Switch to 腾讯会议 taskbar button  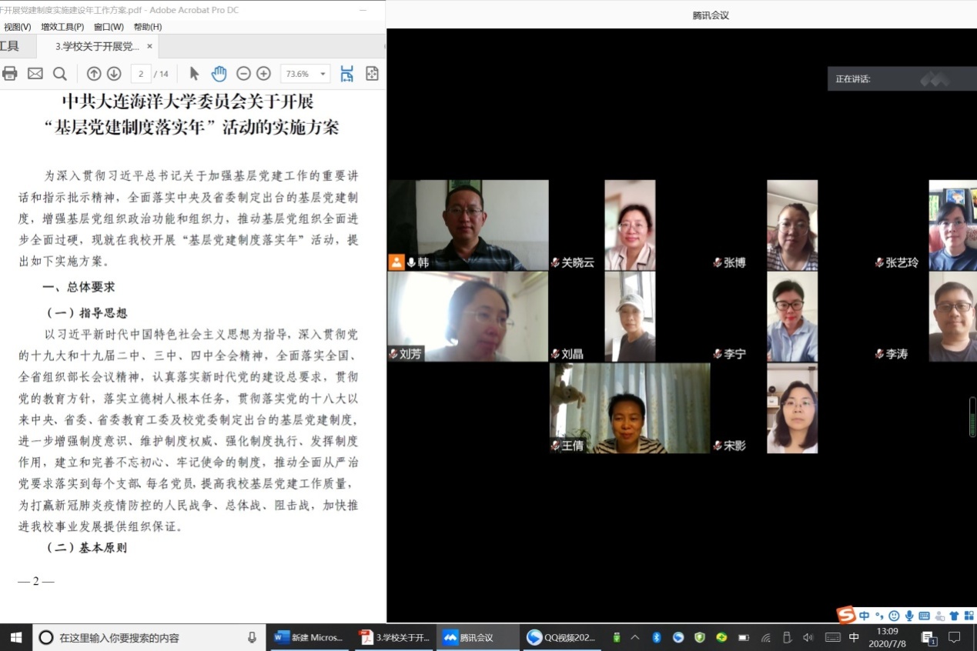[x=476, y=637]
